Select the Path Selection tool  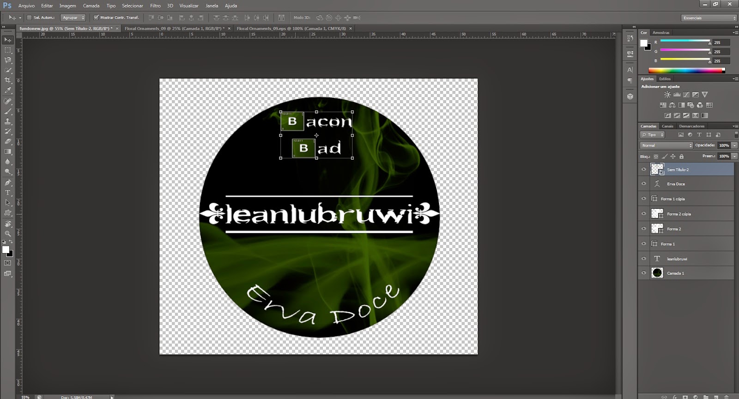pos(8,203)
